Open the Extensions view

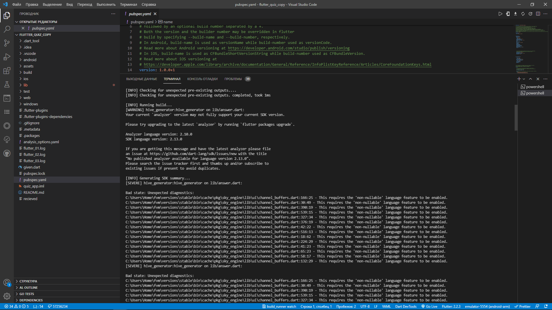[7, 71]
